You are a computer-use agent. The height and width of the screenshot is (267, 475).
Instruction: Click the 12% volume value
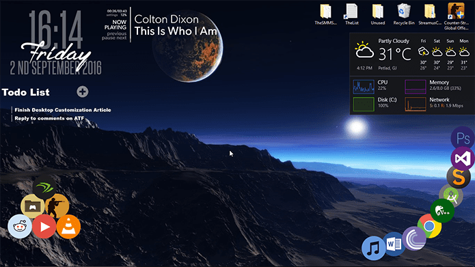click(124, 15)
